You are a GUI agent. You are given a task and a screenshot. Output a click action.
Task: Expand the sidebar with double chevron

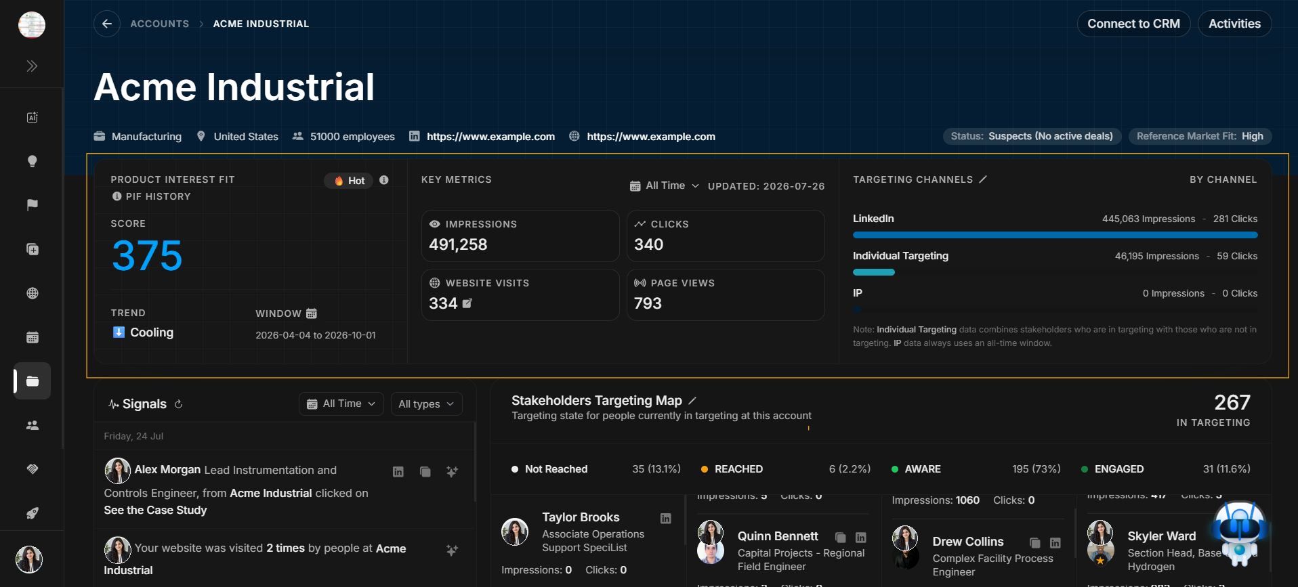click(x=32, y=66)
